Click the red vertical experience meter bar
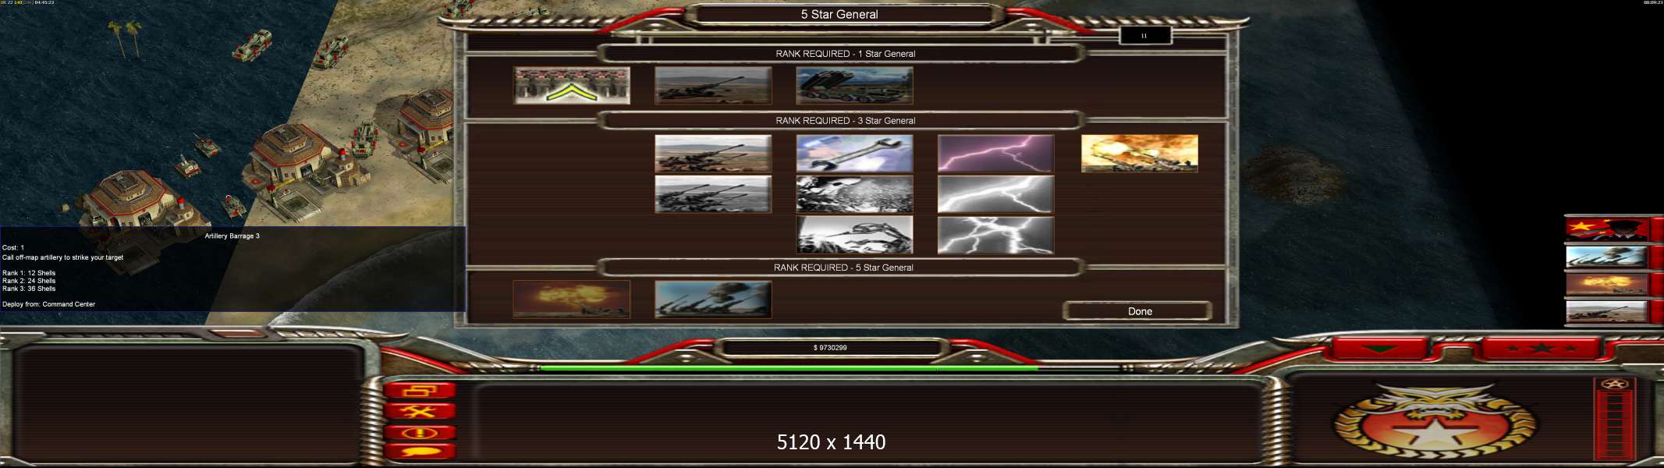 coord(1614,424)
